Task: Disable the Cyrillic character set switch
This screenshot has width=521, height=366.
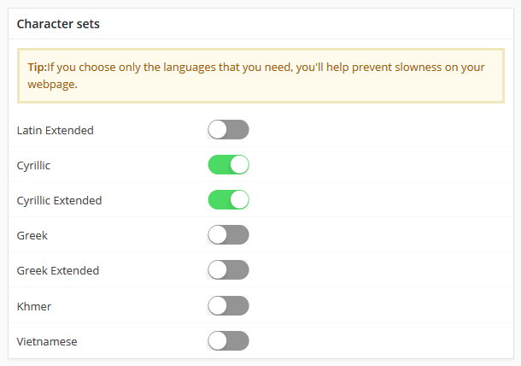Action: coord(228,165)
